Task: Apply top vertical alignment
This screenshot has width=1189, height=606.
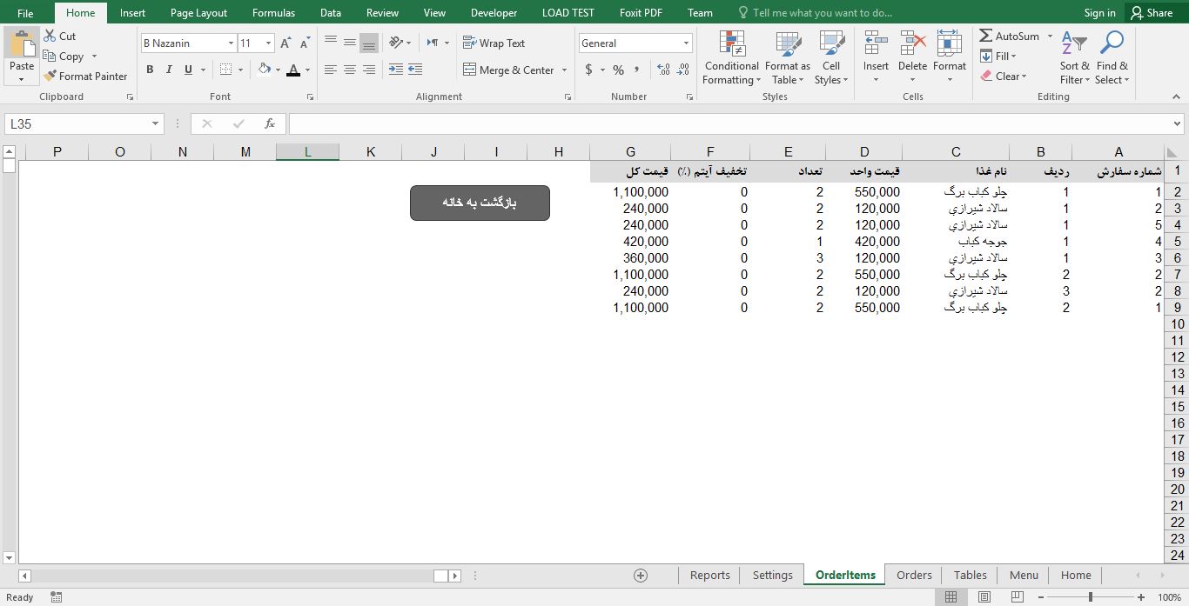Action: pos(331,43)
